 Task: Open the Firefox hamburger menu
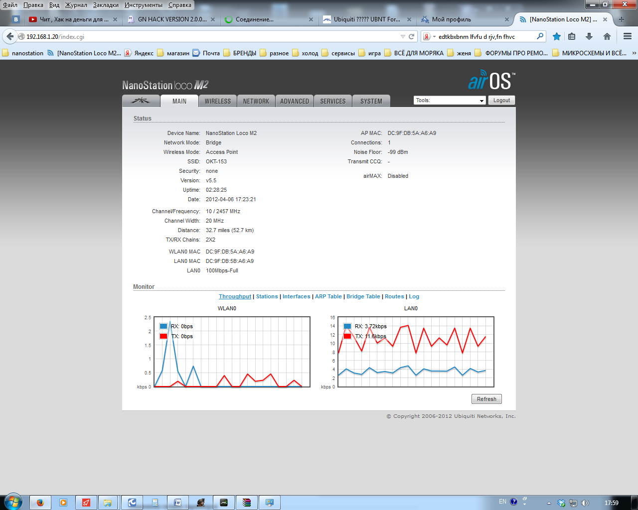click(627, 36)
